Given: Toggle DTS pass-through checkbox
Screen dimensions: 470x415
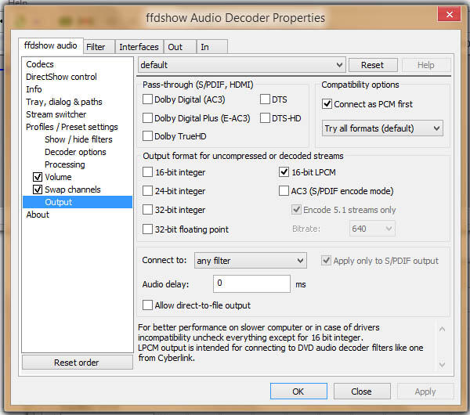Looking at the screenshot, I should coord(265,99).
